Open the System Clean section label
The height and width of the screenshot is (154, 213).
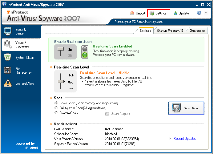[25, 58]
